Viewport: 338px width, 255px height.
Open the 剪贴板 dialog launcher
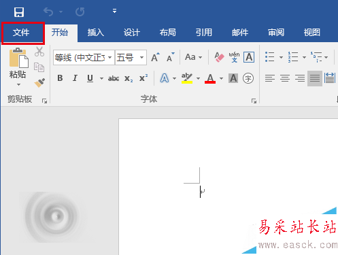click(x=44, y=101)
